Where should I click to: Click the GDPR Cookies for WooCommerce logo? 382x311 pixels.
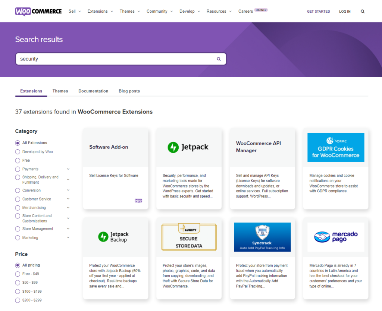[336, 147]
